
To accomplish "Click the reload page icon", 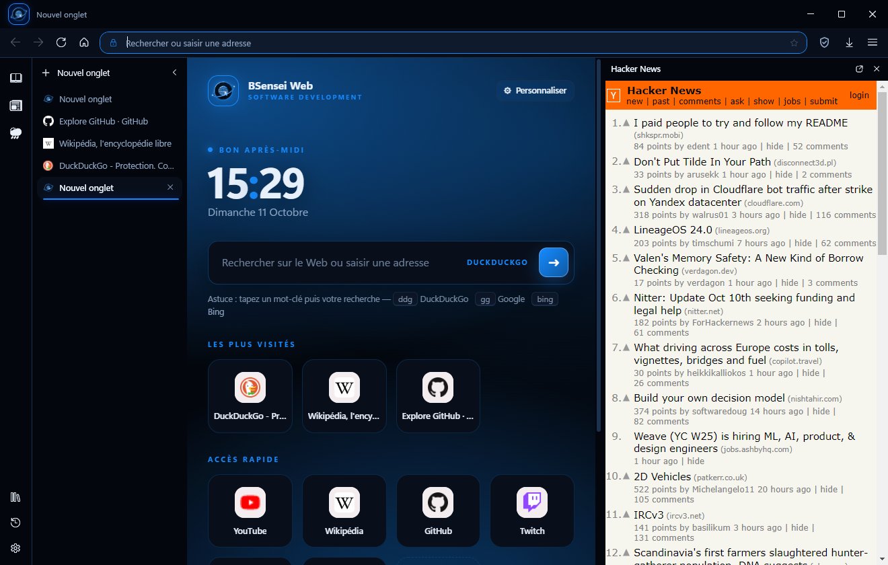I will tap(61, 42).
